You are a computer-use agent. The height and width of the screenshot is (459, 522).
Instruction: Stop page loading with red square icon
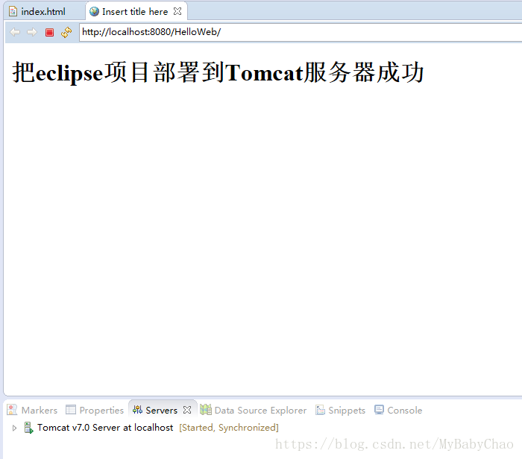point(50,32)
